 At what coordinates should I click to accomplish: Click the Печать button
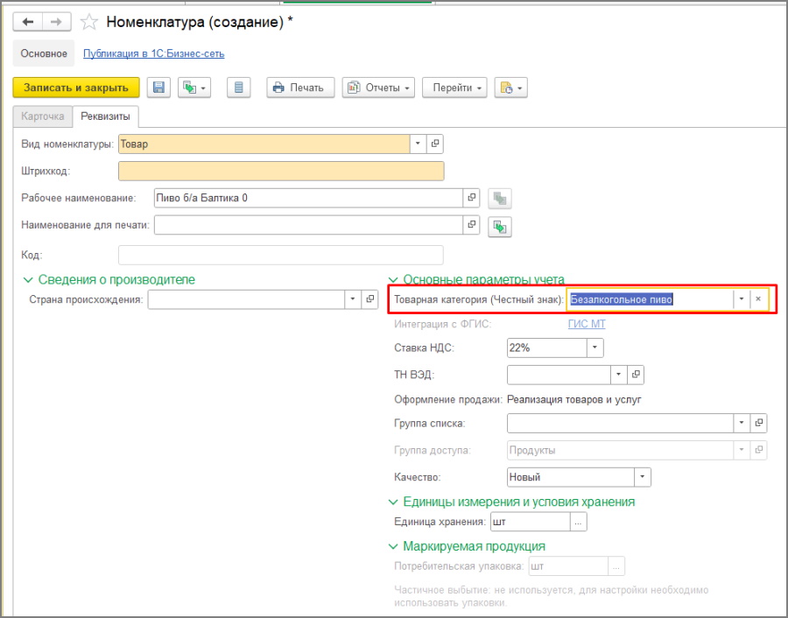coord(300,88)
